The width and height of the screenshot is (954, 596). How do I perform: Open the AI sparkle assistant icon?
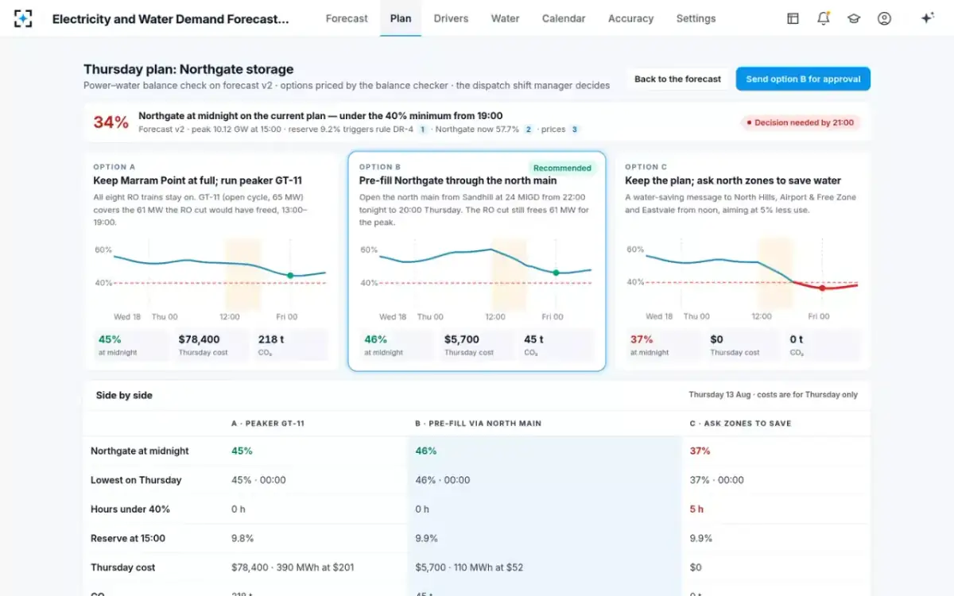coord(927,18)
